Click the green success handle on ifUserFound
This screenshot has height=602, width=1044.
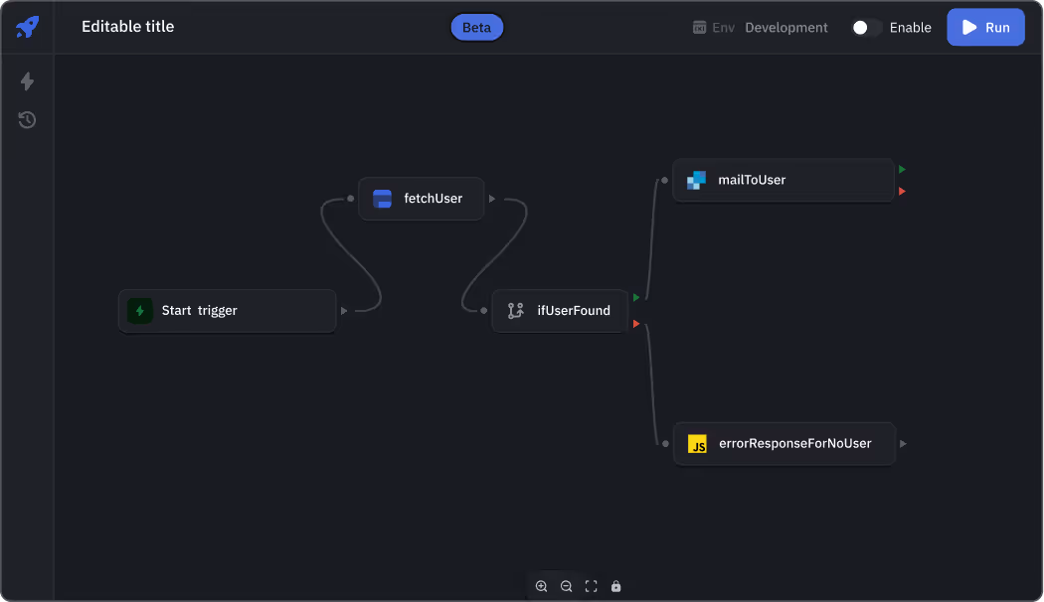click(636, 297)
